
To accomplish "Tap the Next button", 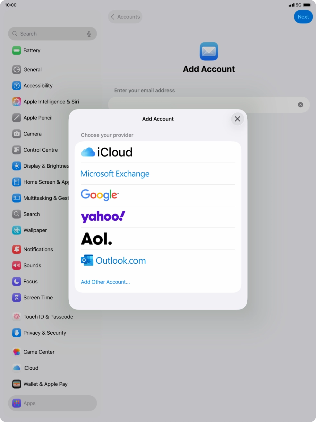I will pos(303,17).
